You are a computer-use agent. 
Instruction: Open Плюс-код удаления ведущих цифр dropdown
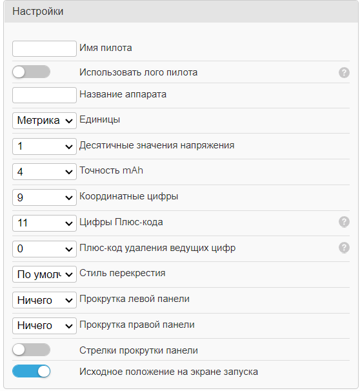coord(45,249)
